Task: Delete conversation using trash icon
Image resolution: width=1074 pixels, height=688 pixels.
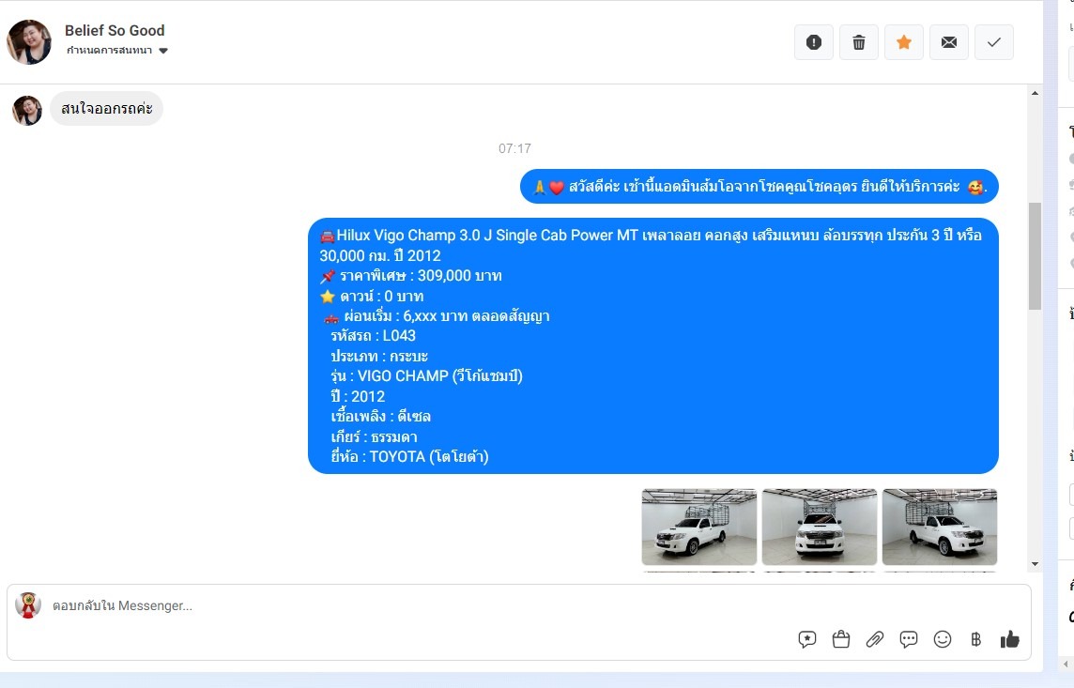Action: (859, 42)
